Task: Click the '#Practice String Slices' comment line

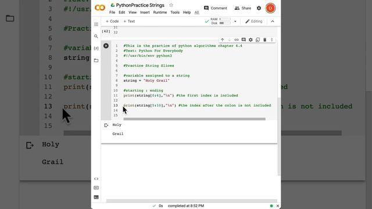Action: coord(149,66)
